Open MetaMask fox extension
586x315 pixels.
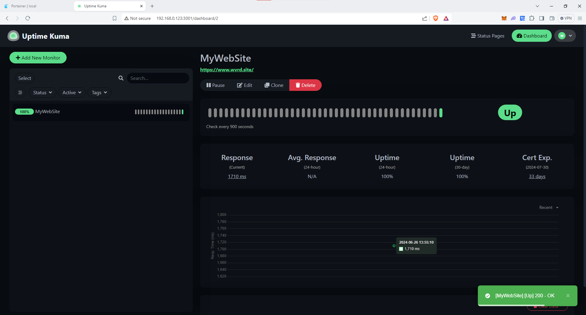coord(504,18)
